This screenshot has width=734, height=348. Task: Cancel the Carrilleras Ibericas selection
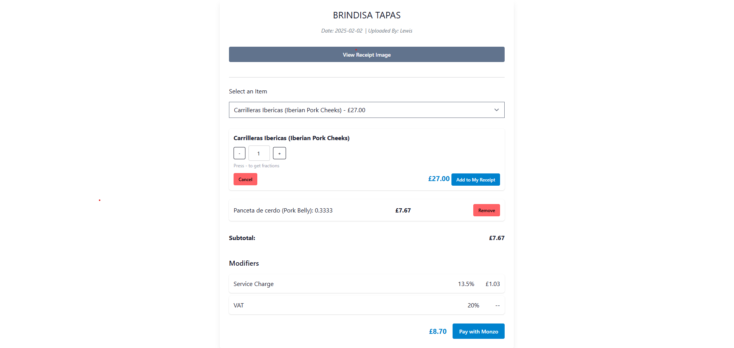245,179
